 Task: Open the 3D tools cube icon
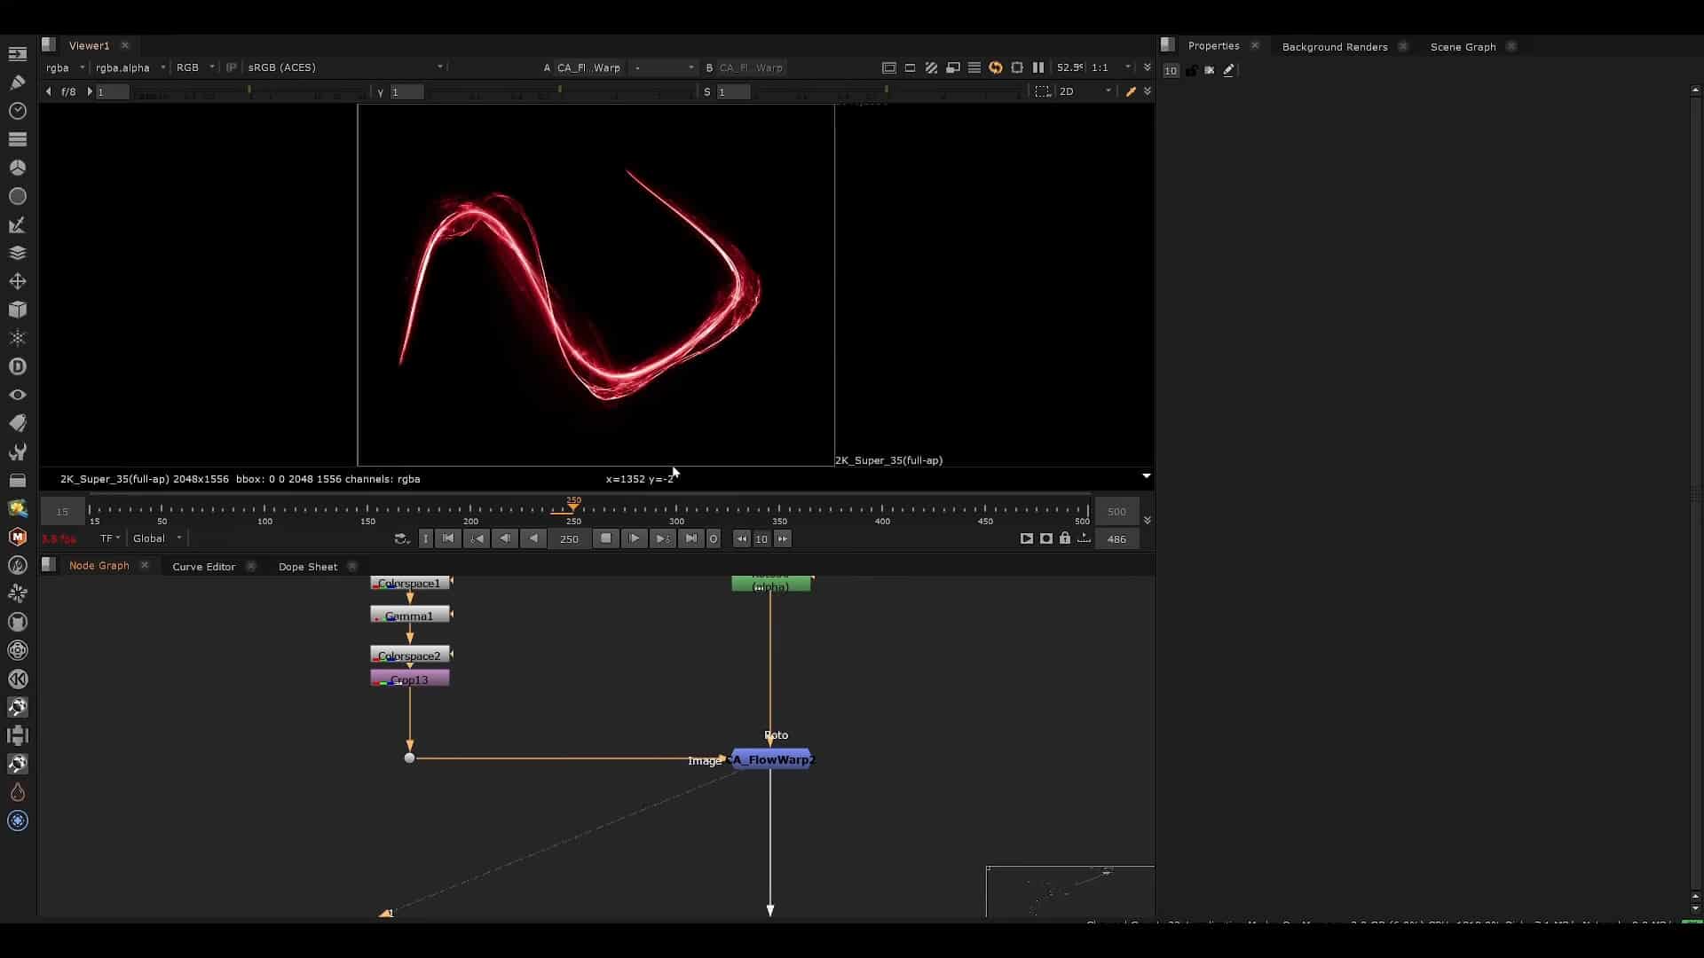18,310
